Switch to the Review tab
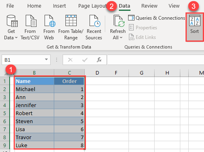 pyautogui.click(x=149, y=6)
